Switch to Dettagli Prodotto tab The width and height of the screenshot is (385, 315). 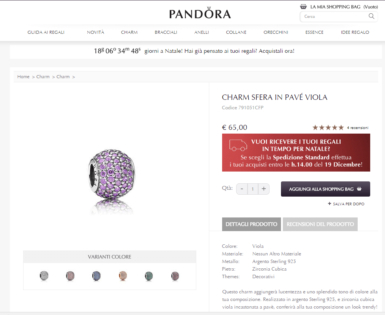[251, 224]
